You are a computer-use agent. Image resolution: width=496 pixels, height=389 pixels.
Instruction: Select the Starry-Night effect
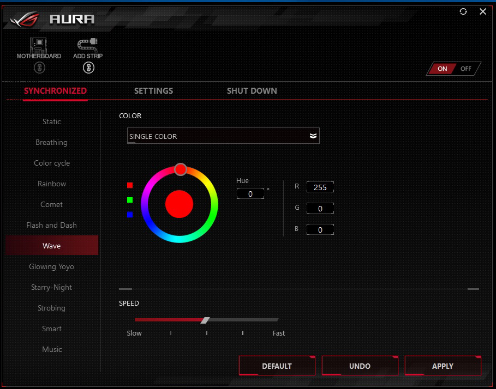click(x=51, y=287)
